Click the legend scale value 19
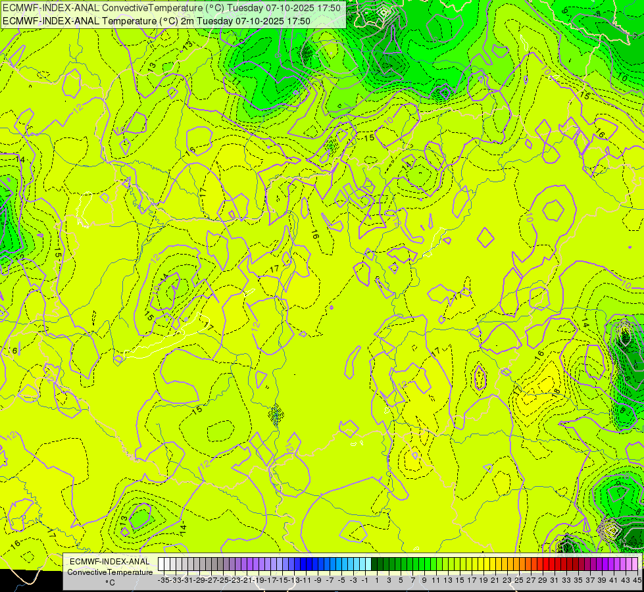The width and height of the screenshot is (644, 592). [483, 581]
